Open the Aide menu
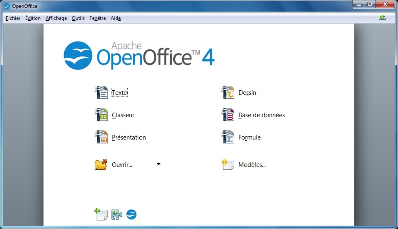Screen dimensions: 398x229 click(116, 18)
